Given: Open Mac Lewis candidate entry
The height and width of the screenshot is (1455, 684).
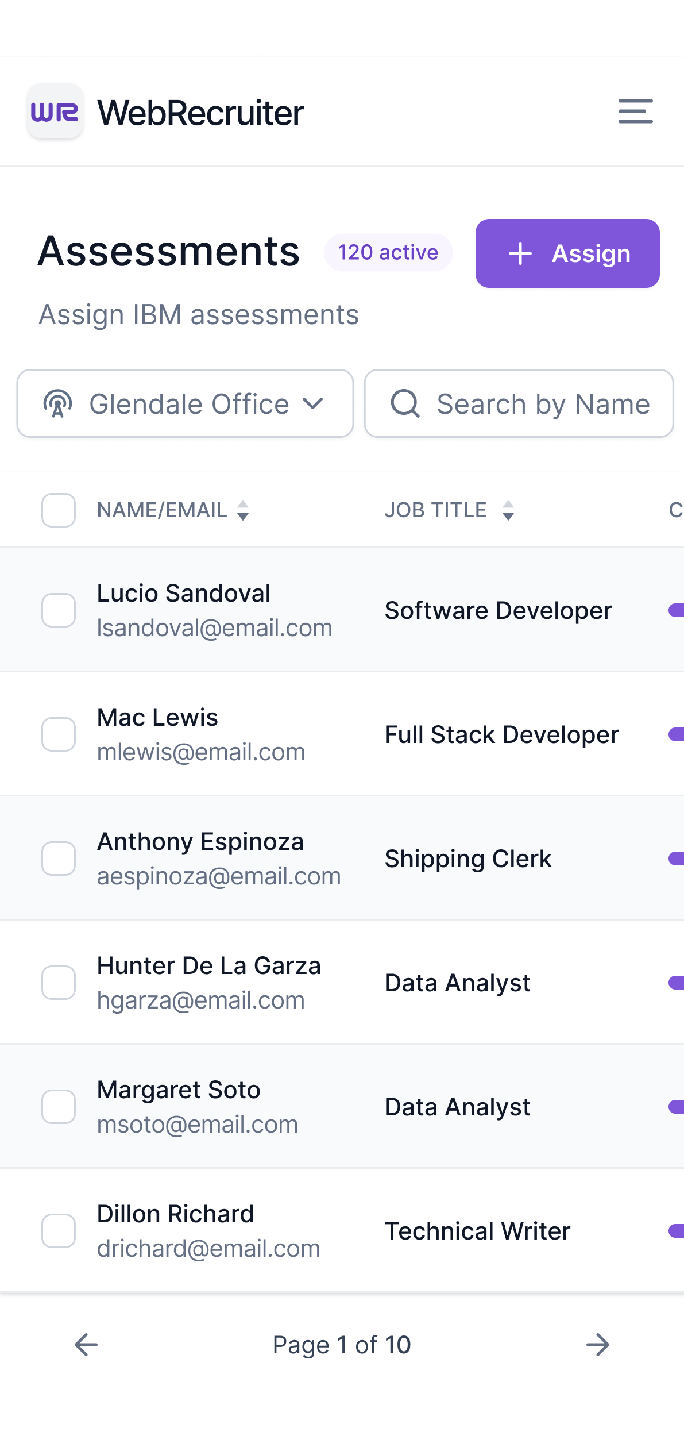Looking at the screenshot, I should pyautogui.click(x=342, y=734).
